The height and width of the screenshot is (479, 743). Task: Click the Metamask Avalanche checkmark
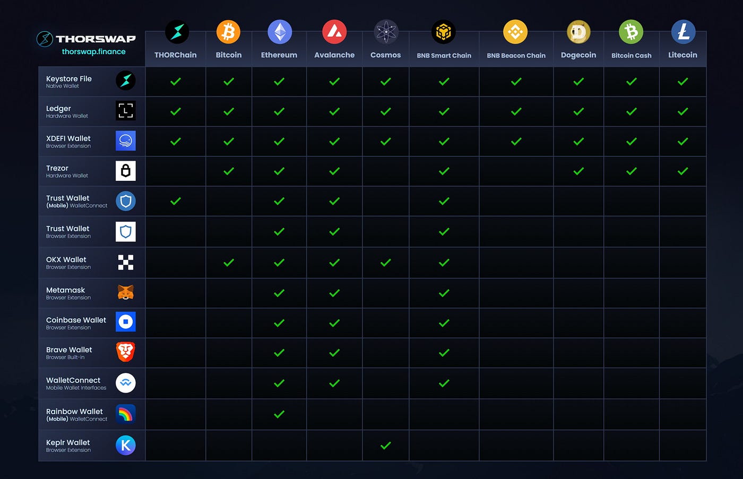[x=334, y=293]
